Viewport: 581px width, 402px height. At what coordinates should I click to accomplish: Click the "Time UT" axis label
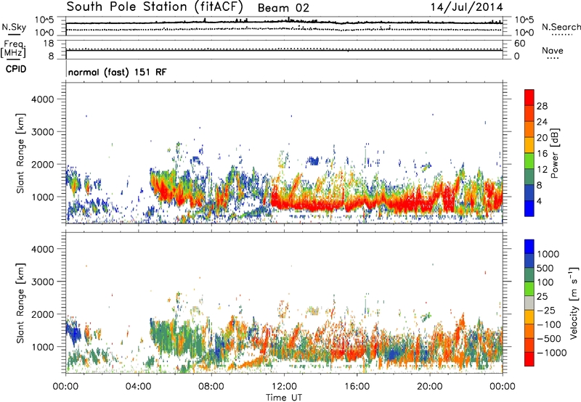284,398
